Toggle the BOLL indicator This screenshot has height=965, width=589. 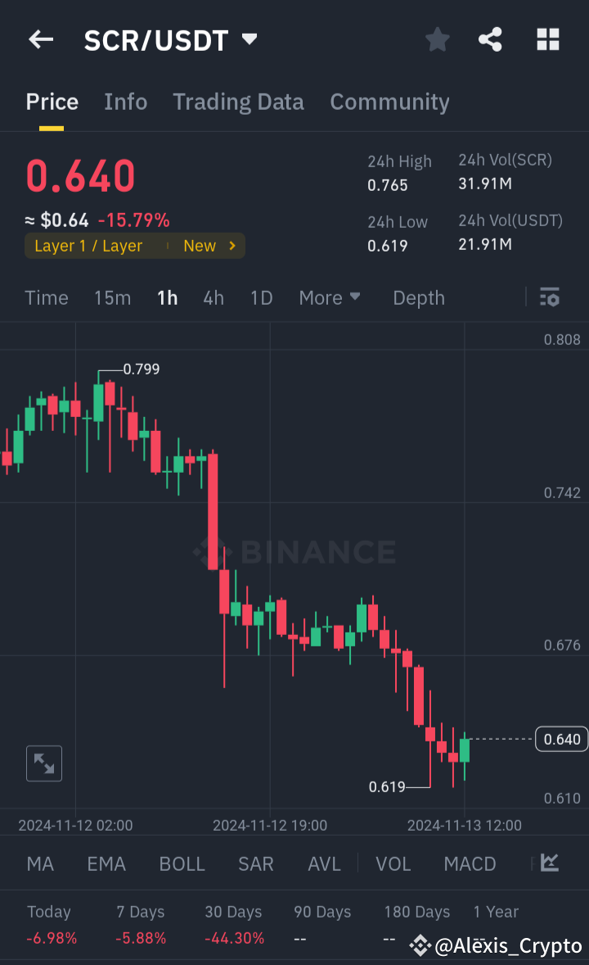click(182, 863)
